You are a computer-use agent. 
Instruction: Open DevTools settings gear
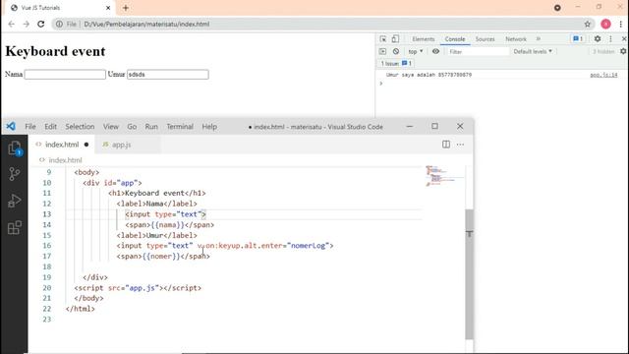598,39
